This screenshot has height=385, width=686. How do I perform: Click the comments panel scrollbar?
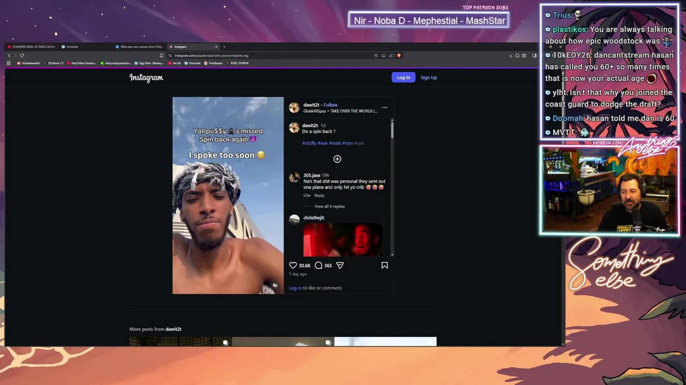pos(392,130)
